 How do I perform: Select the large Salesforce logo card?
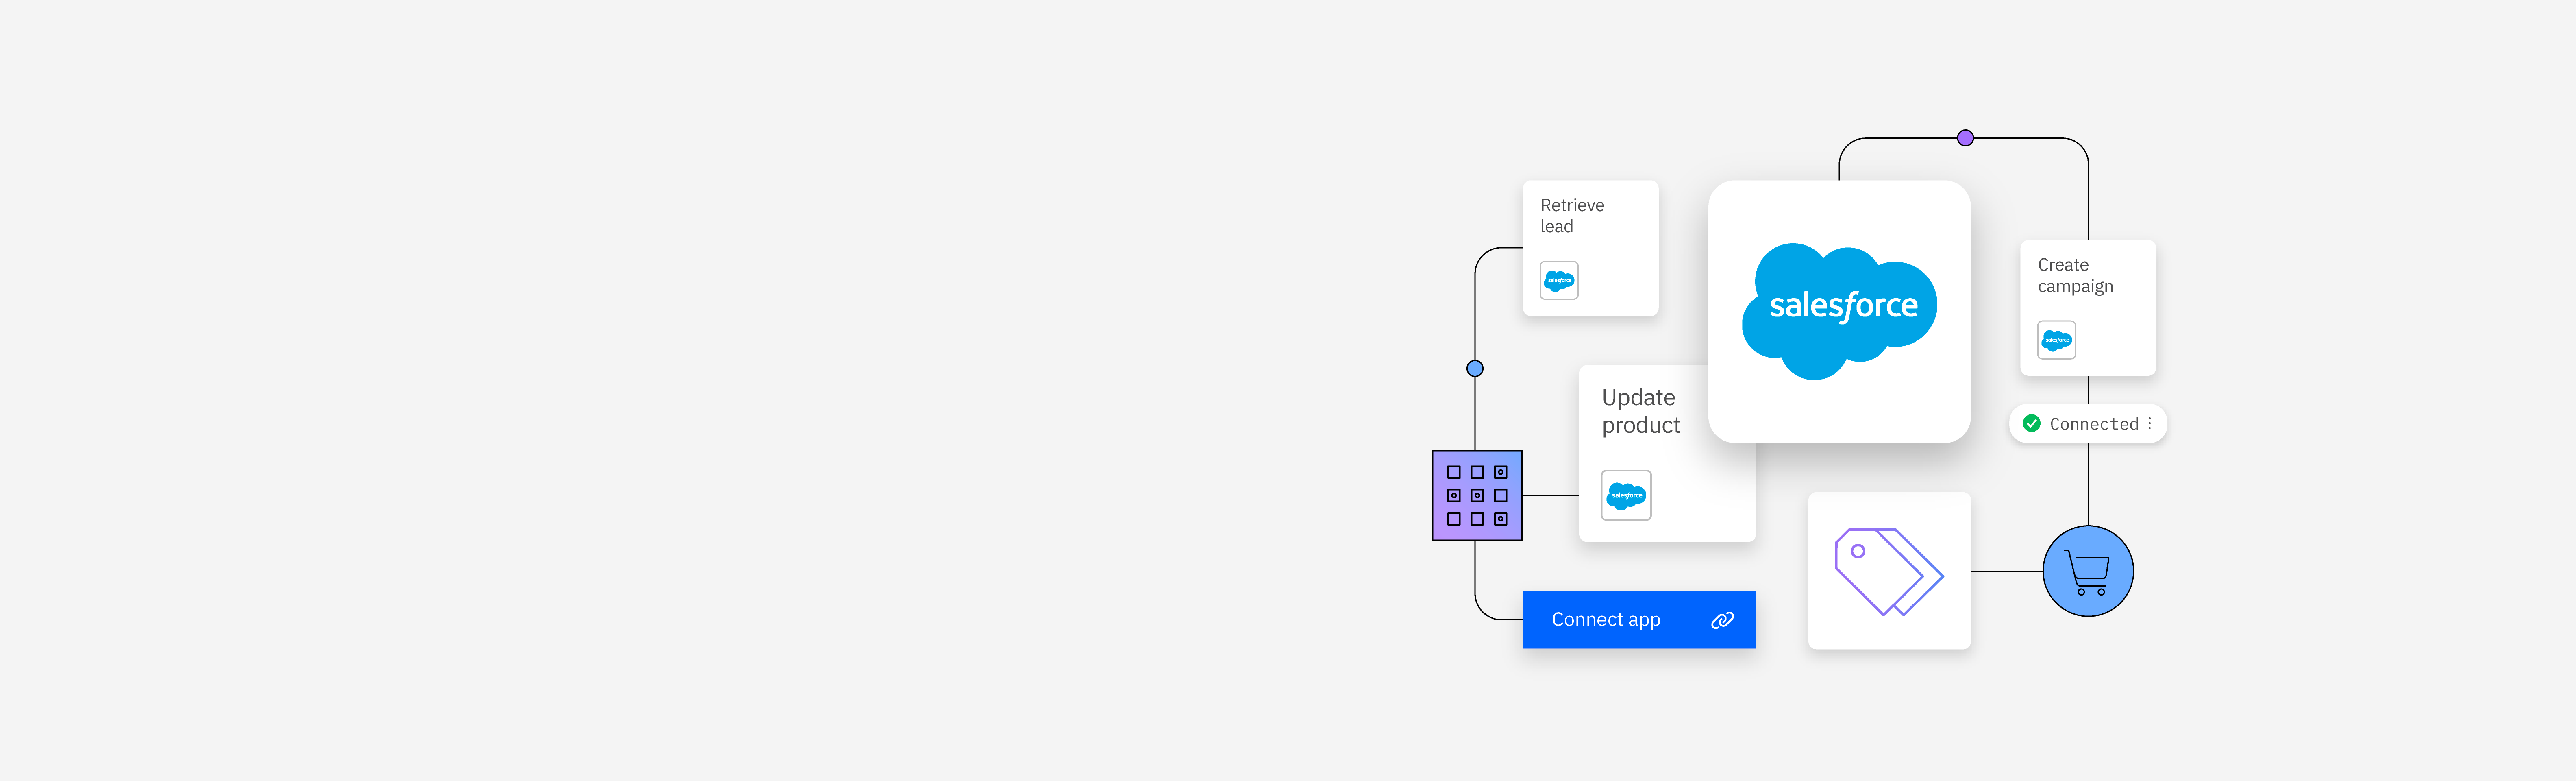(x=1839, y=311)
